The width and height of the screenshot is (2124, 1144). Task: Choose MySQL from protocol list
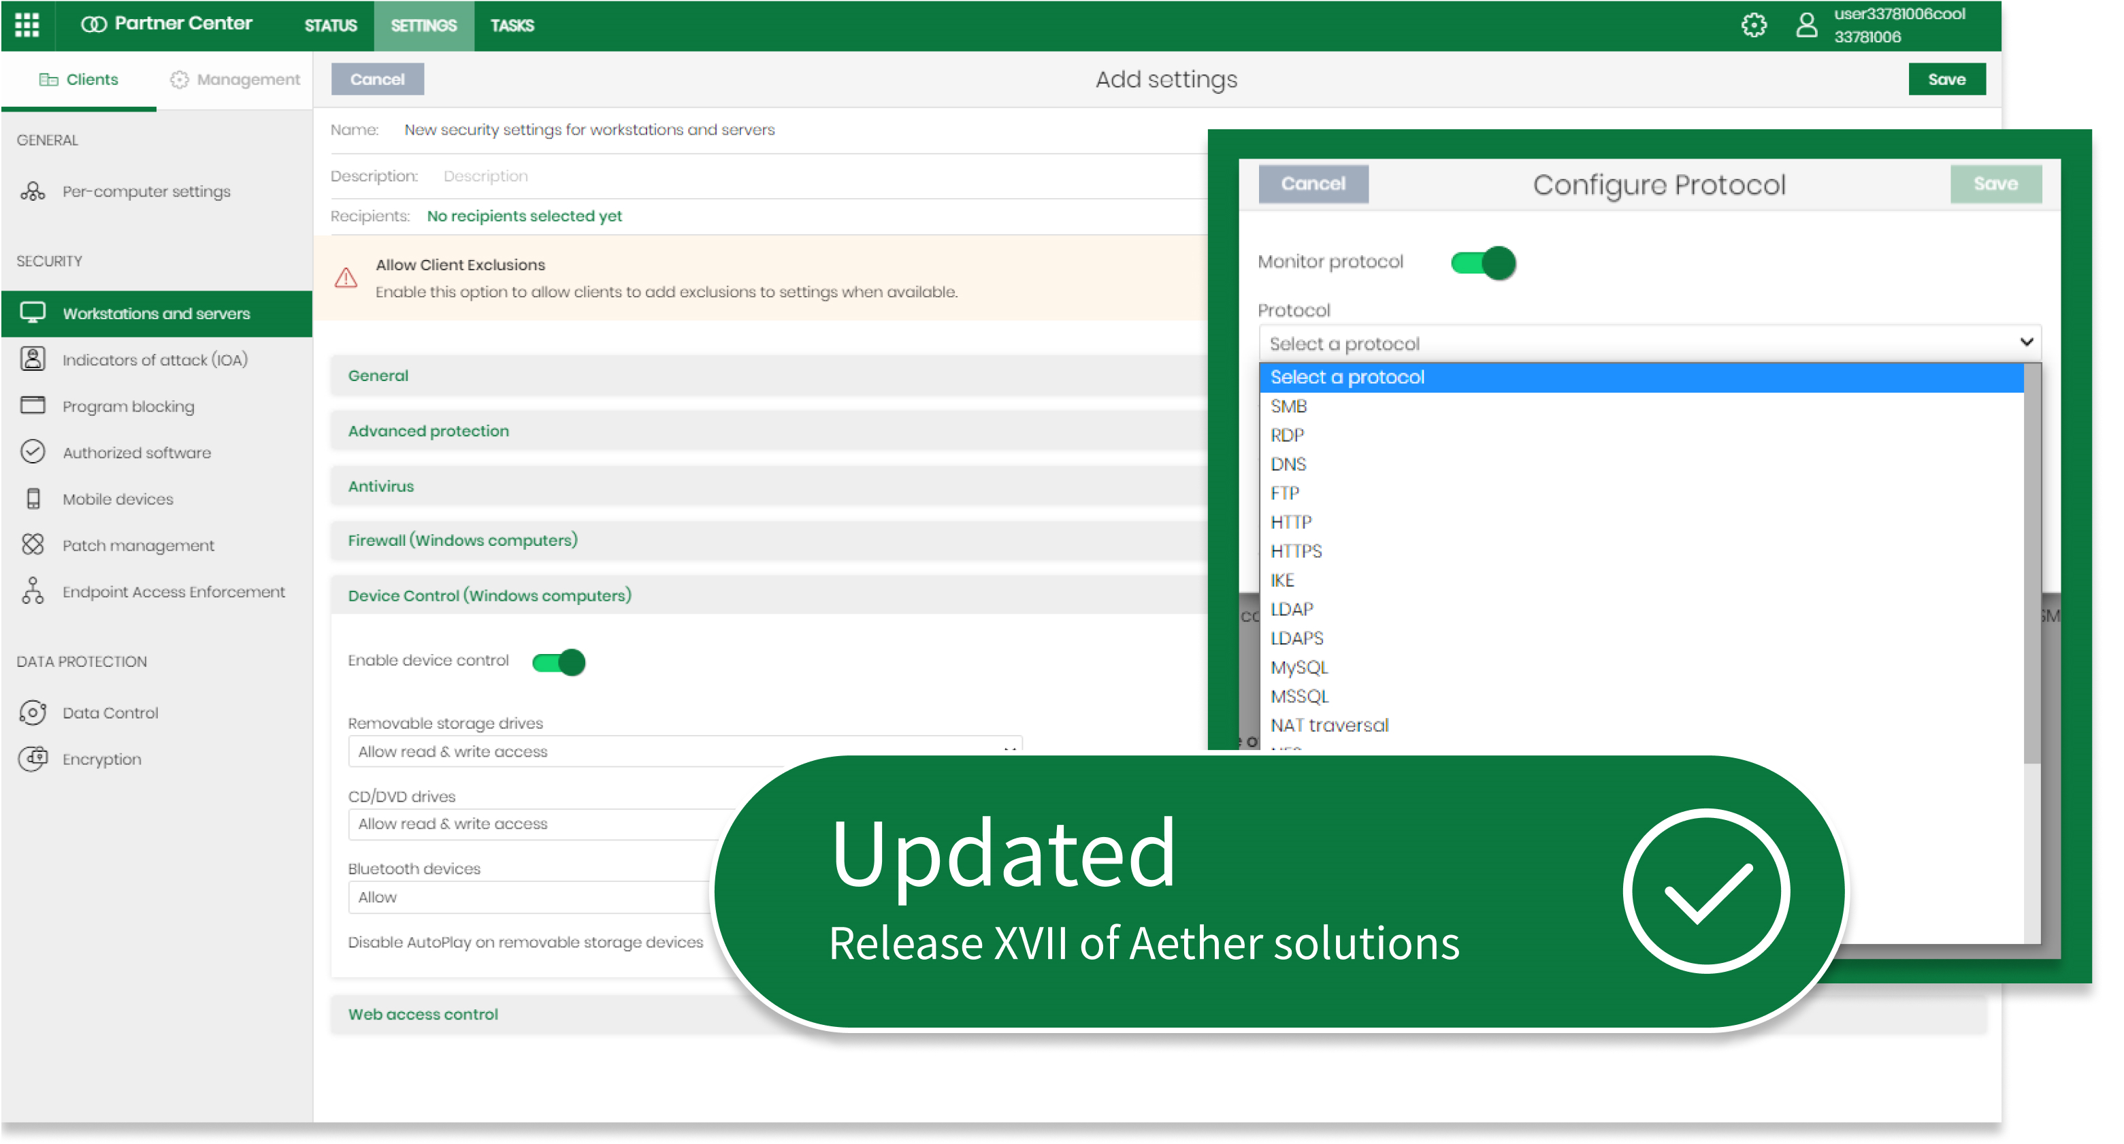[1641, 667]
